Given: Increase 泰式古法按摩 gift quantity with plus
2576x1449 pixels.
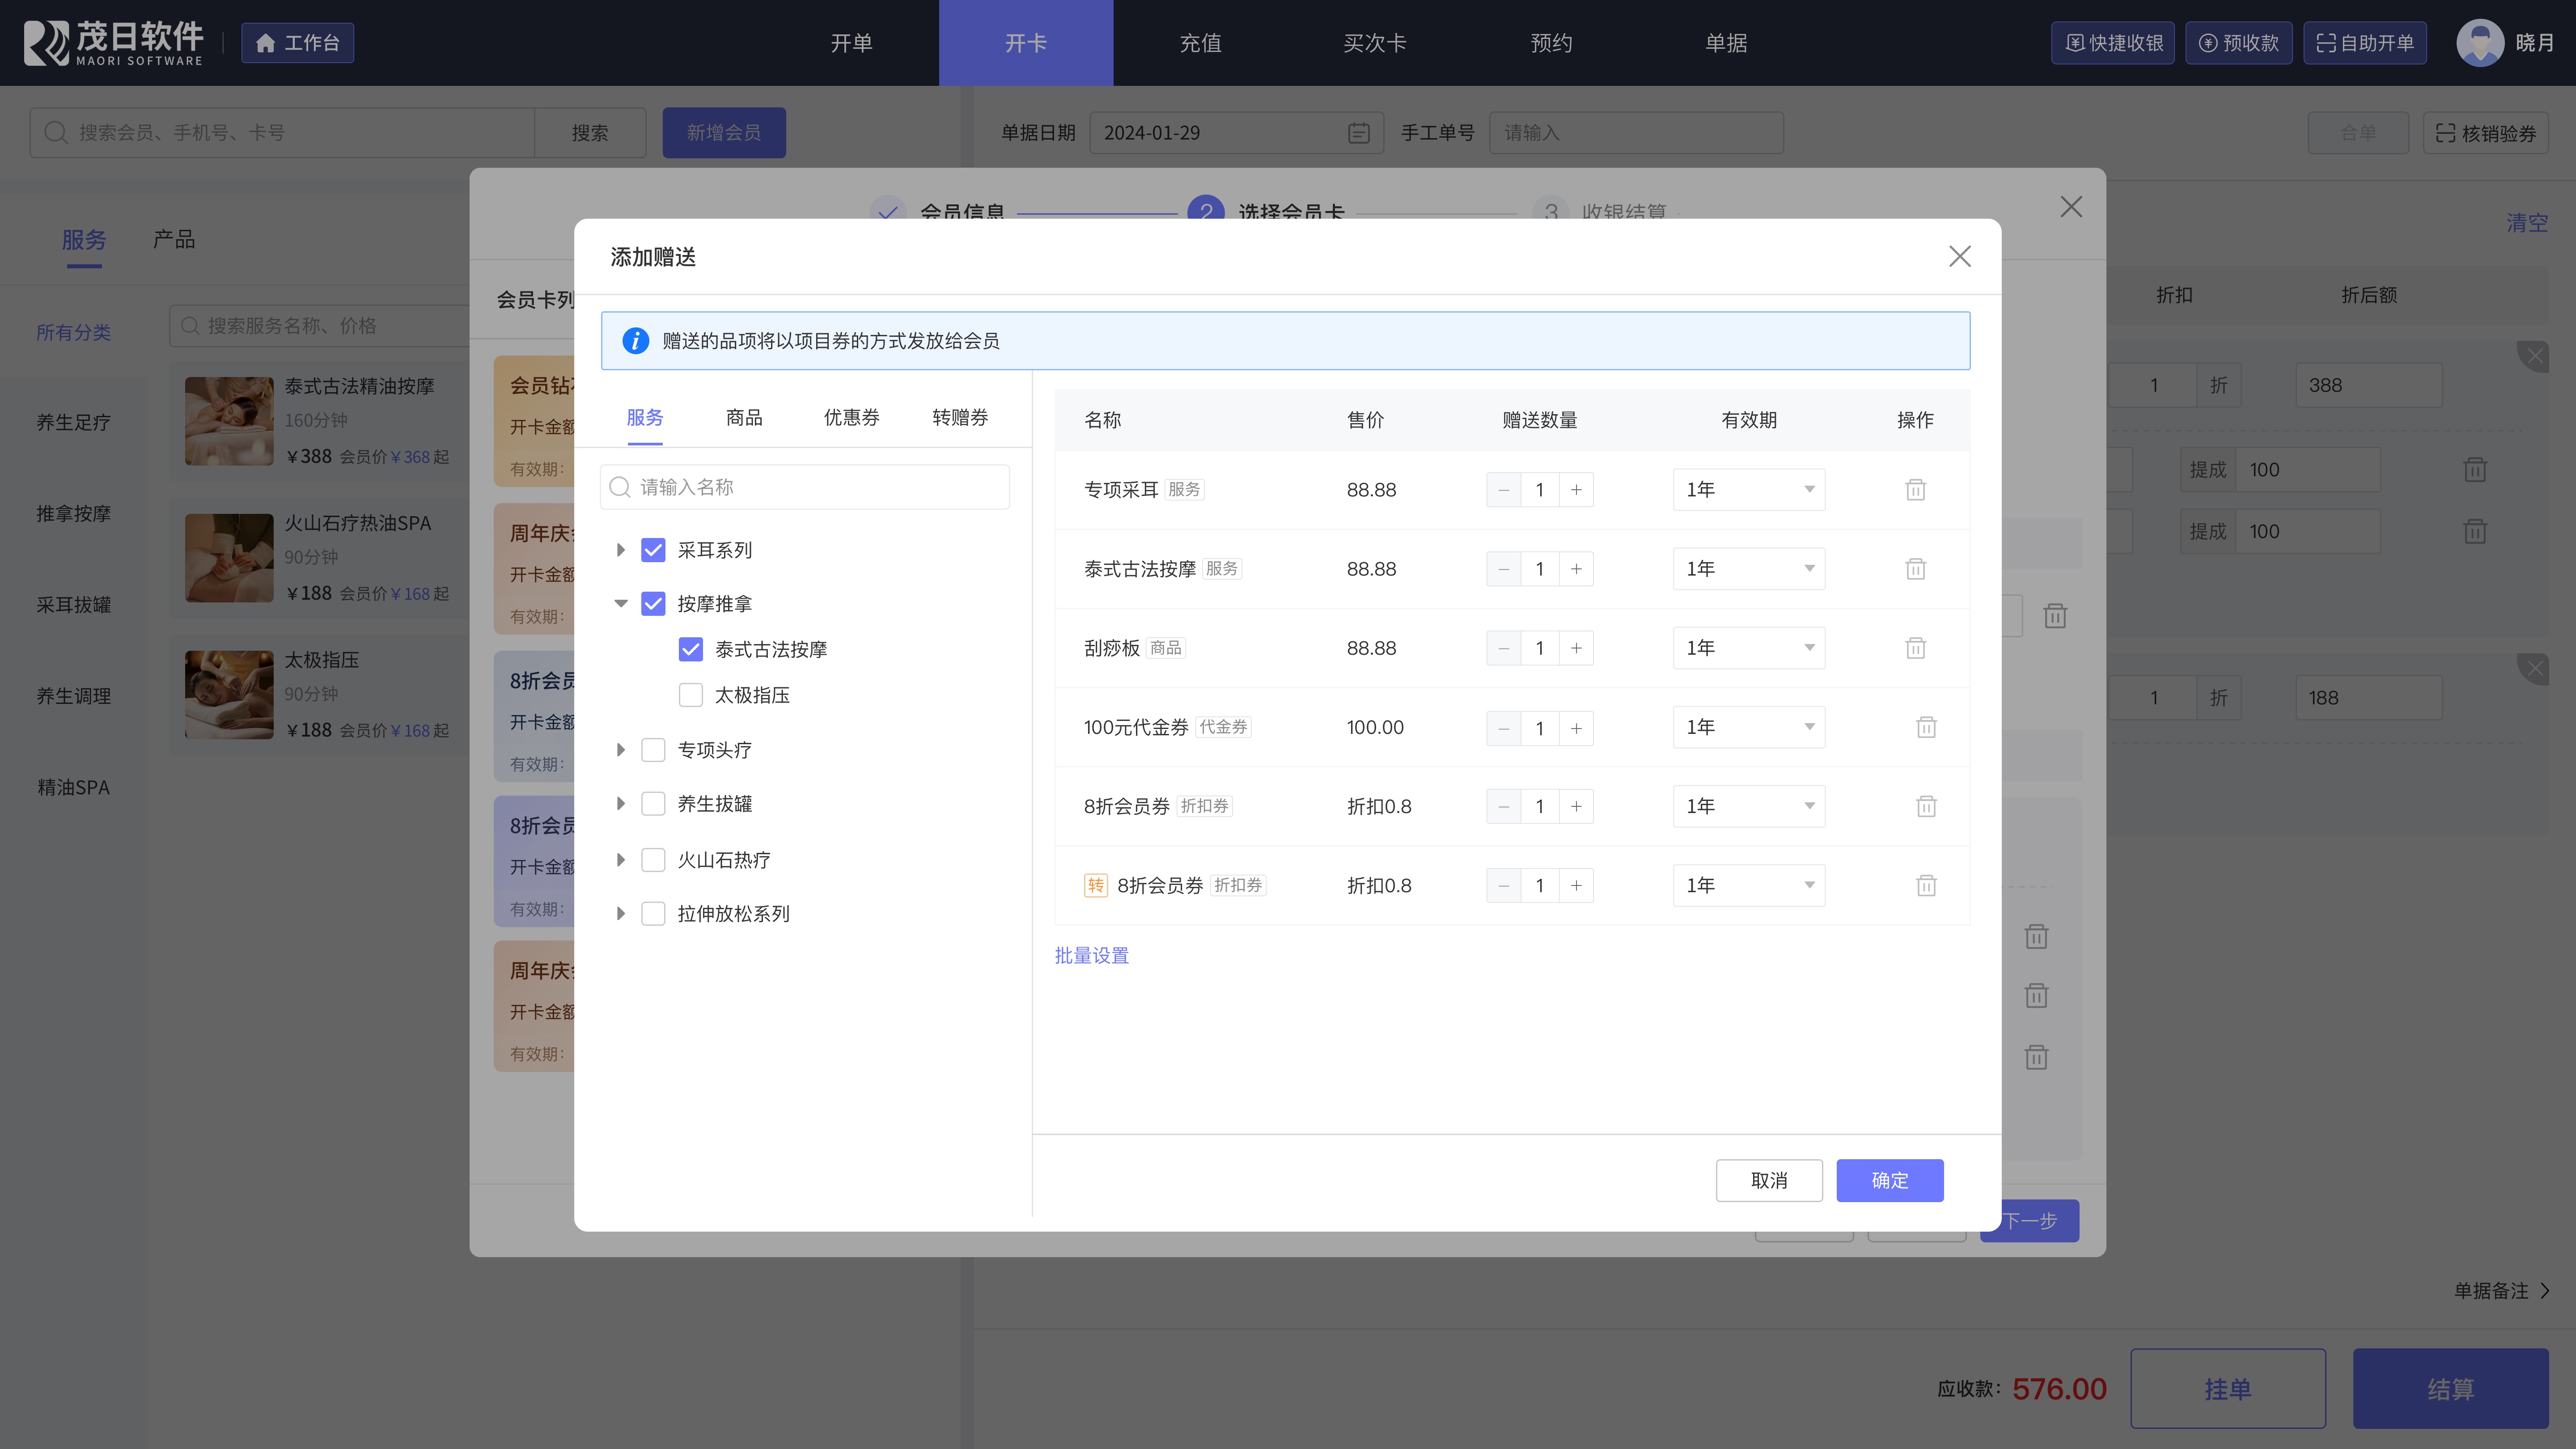Looking at the screenshot, I should click(x=1576, y=569).
